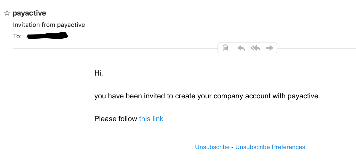Click the Unsubscribe link
This screenshot has width=356, height=161.
[x=212, y=147]
